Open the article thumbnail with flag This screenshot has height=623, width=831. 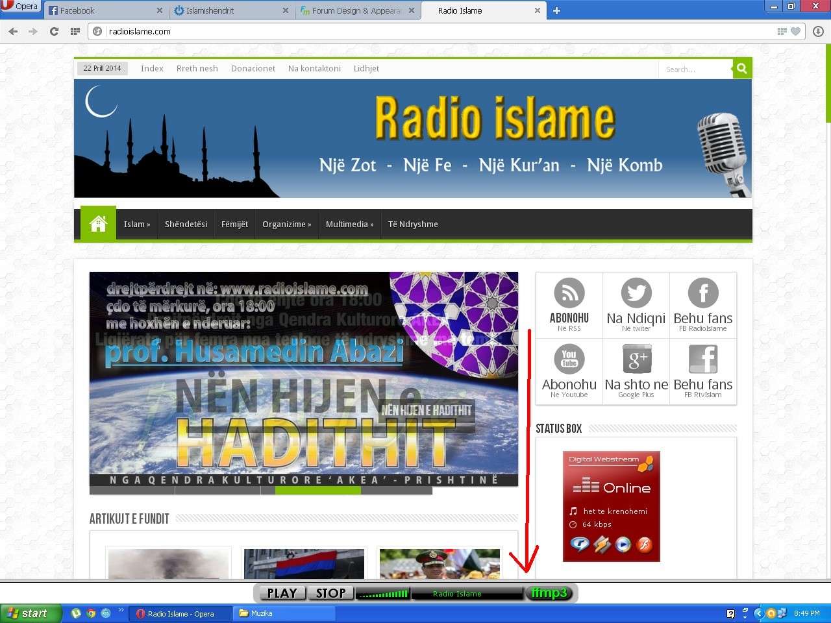304,563
